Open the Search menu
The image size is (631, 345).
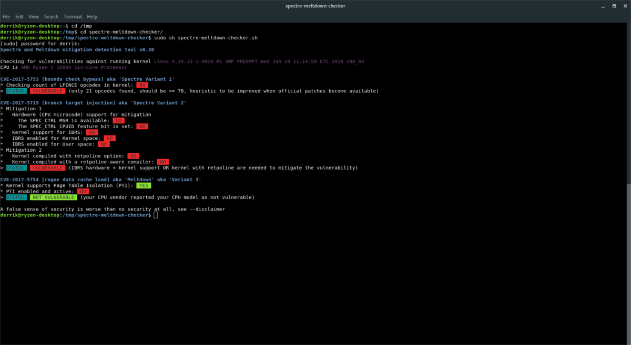52,17
